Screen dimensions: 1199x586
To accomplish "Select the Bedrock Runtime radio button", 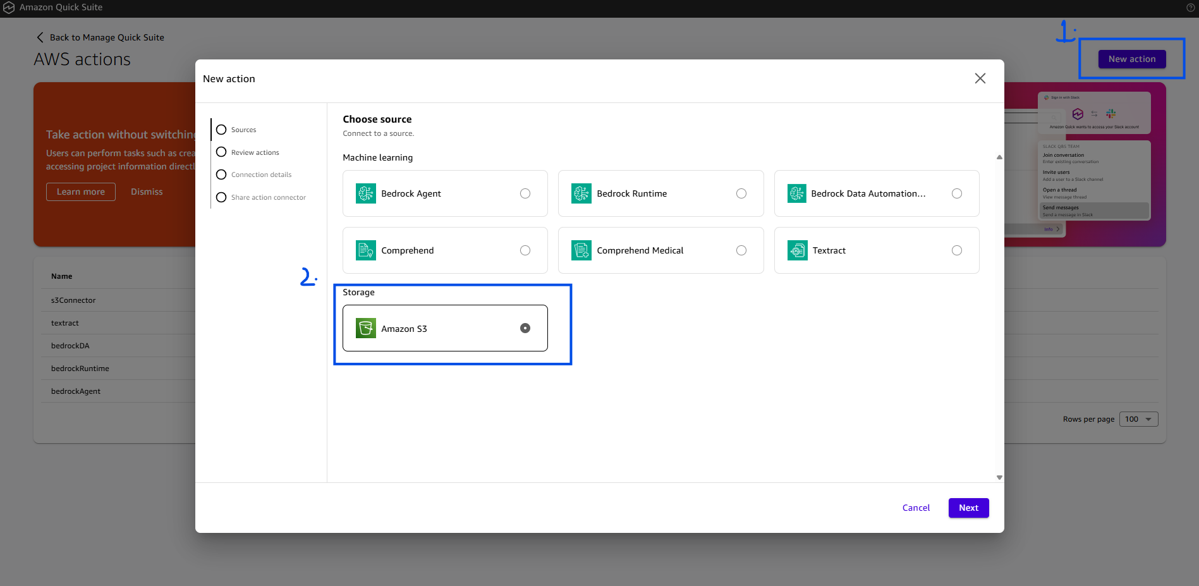I will pyautogui.click(x=741, y=193).
